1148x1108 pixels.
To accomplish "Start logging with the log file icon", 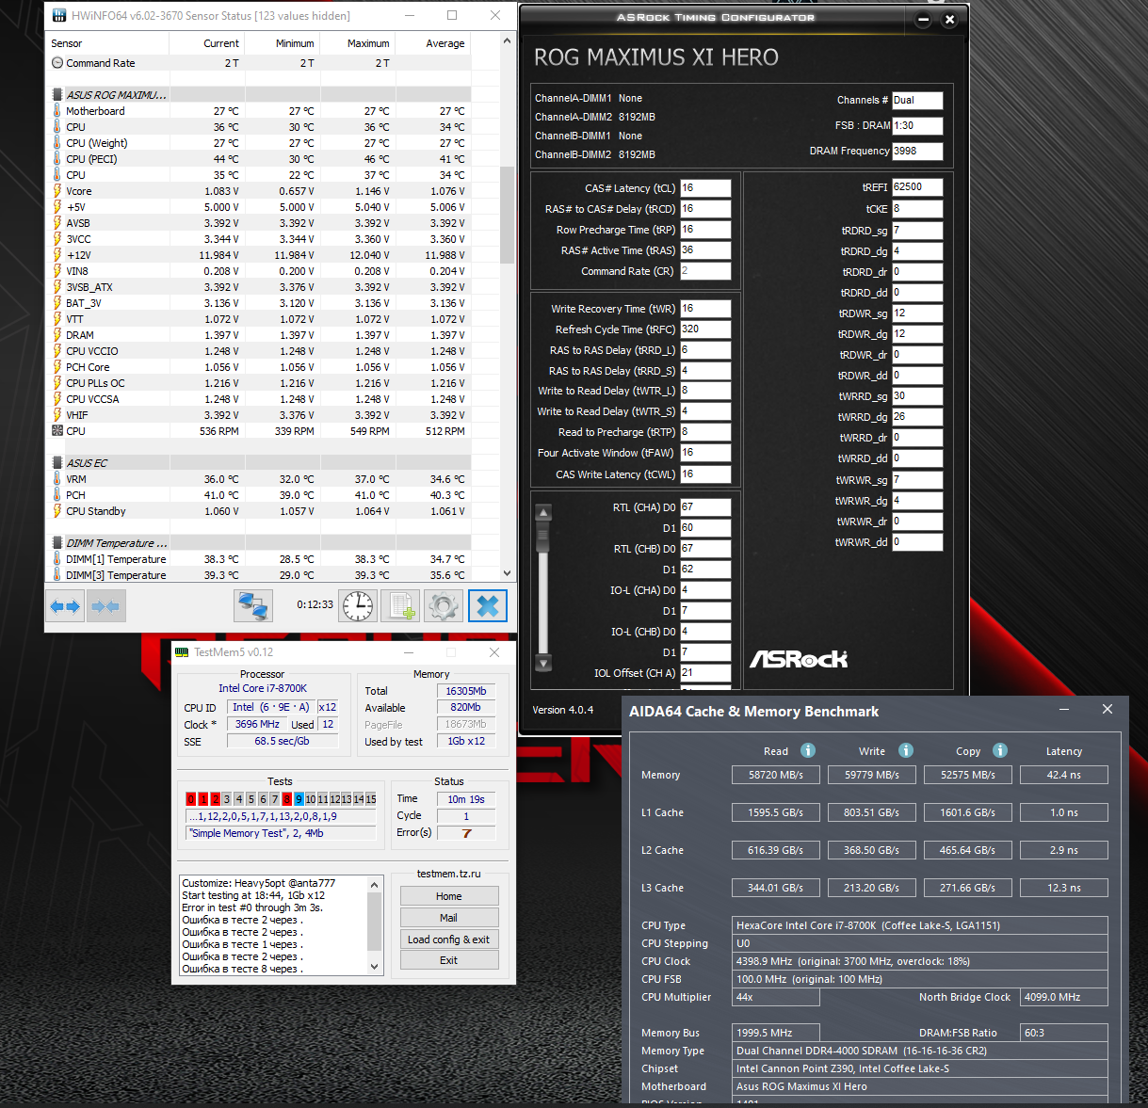I will coord(401,605).
